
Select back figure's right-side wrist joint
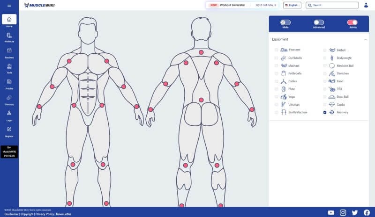(252, 109)
